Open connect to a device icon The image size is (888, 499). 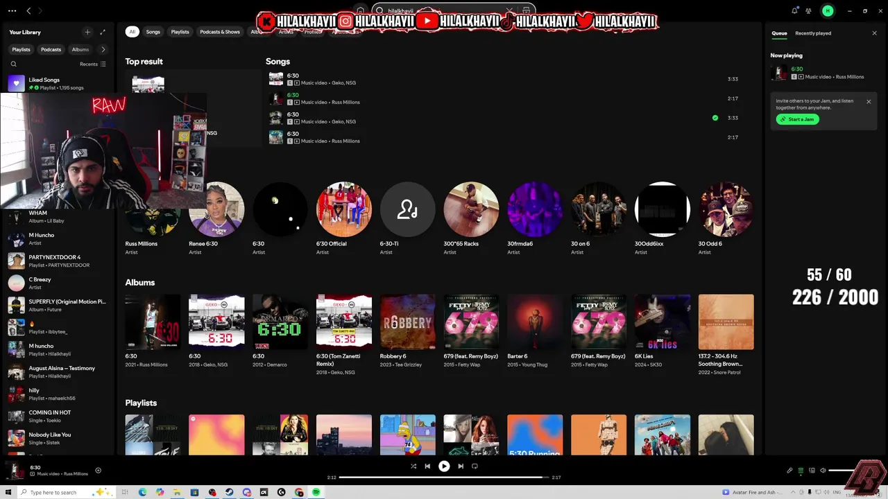pyautogui.click(x=812, y=471)
